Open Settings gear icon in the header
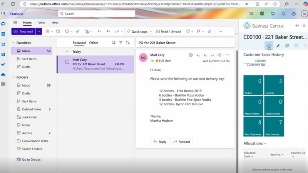This screenshot has height=173, width=308. click(294, 14)
